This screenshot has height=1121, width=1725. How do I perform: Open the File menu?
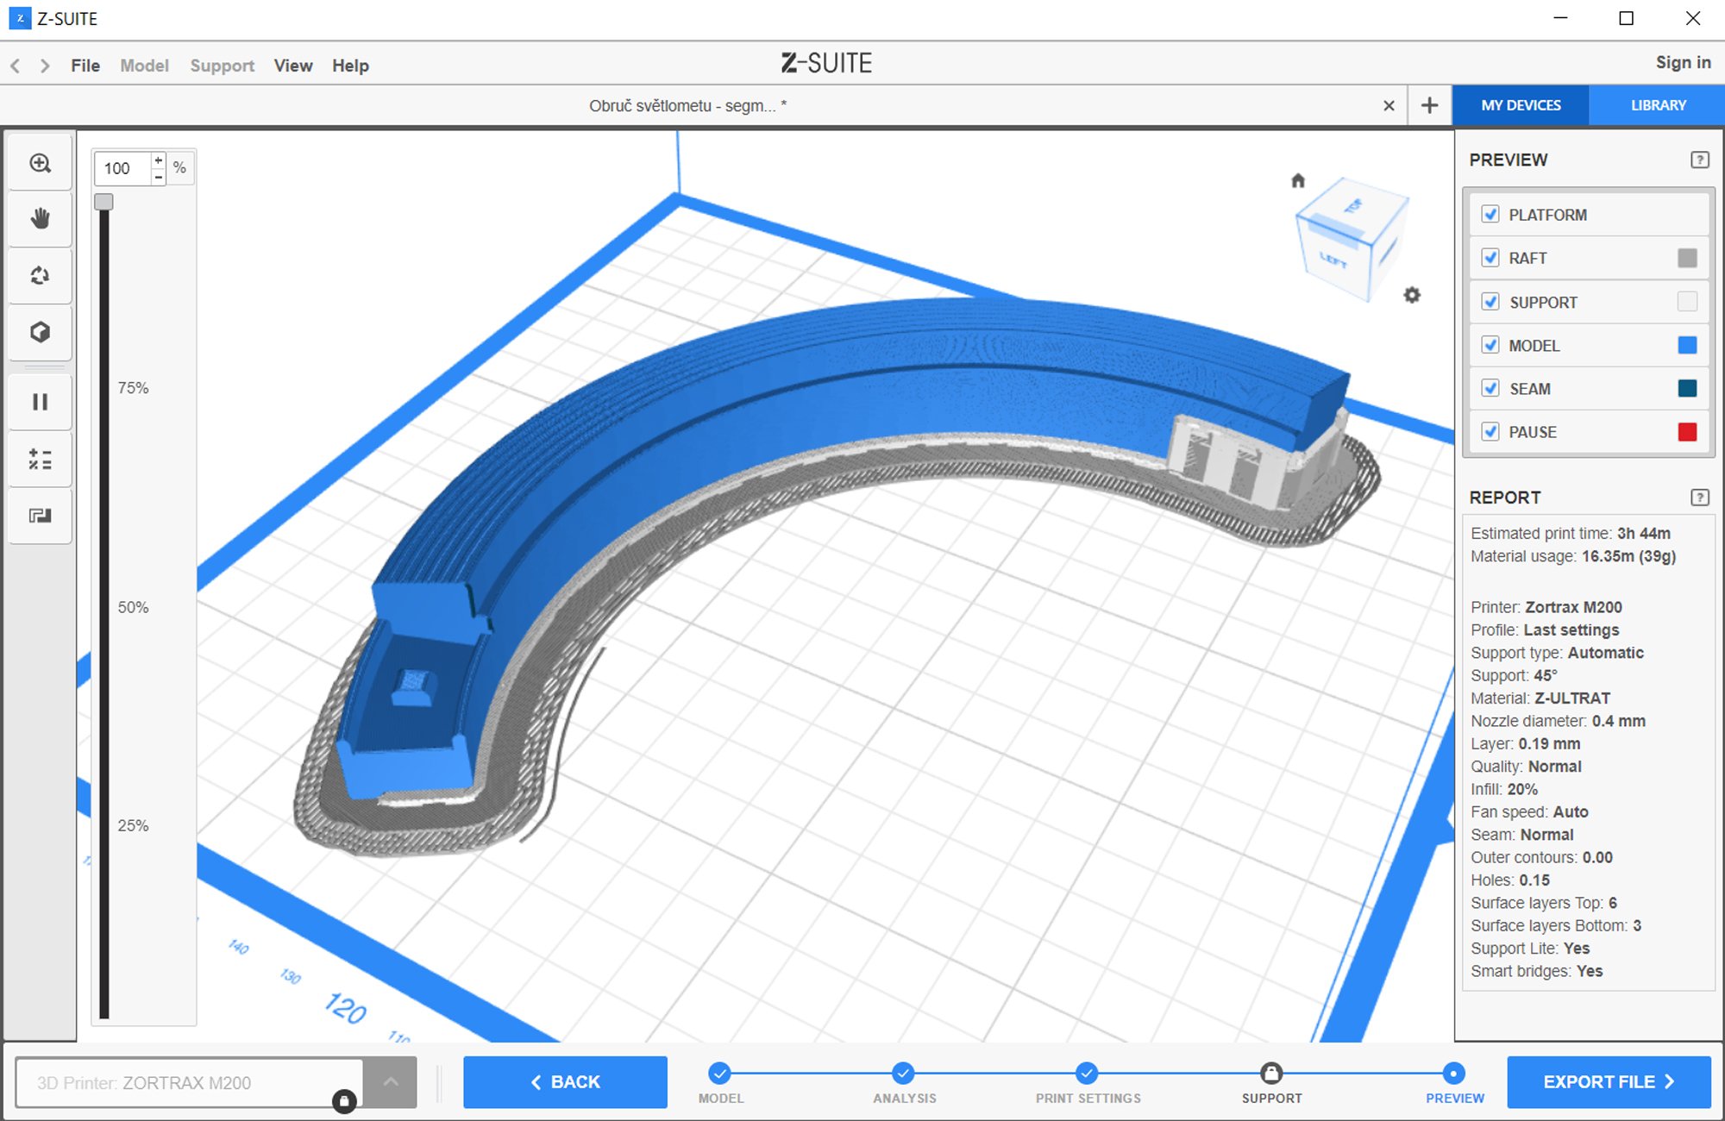point(85,66)
